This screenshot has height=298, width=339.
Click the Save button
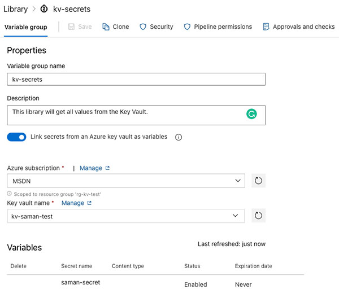pyautogui.click(x=80, y=27)
